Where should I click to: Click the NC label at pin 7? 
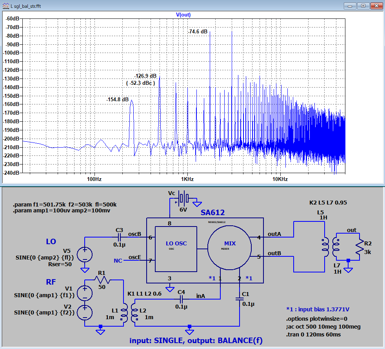pos(118,261)
